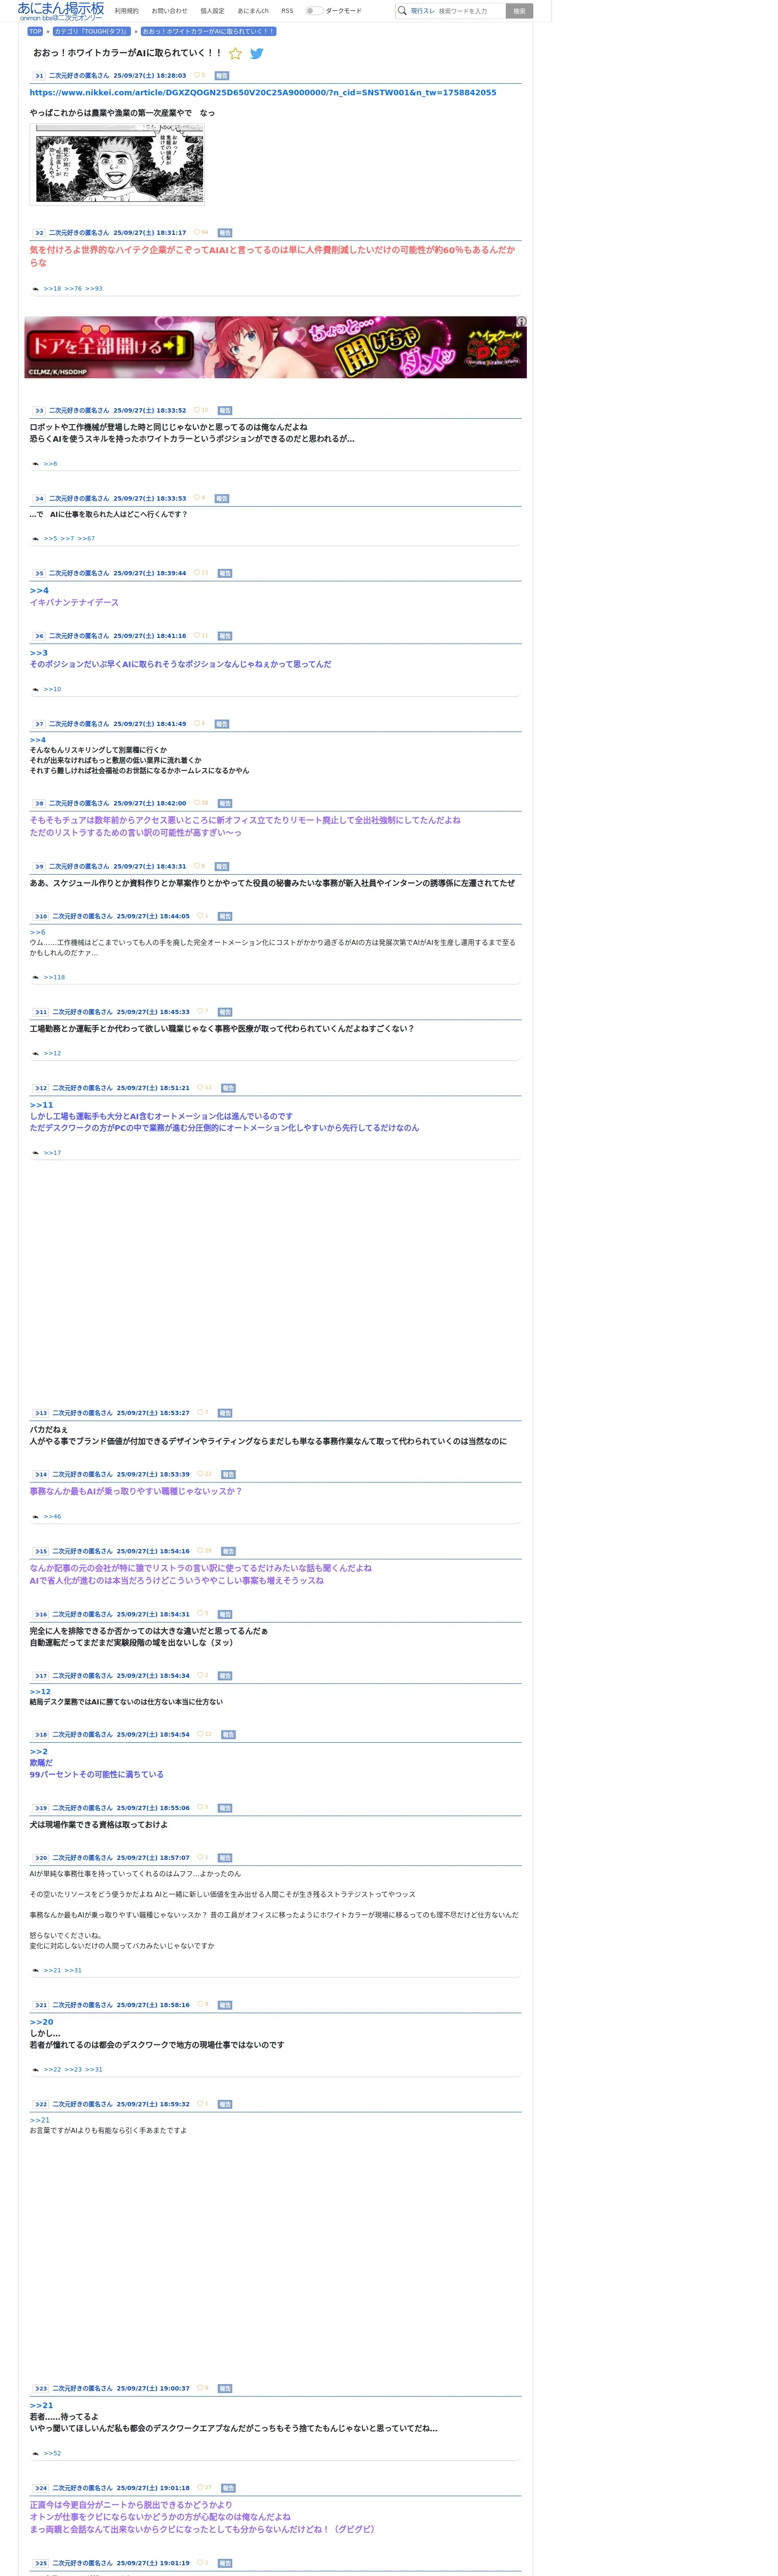The height and width of the screenshot is (2576, 778).
Task: Like post 24 with the heart icon
Action: (200, 2487)
